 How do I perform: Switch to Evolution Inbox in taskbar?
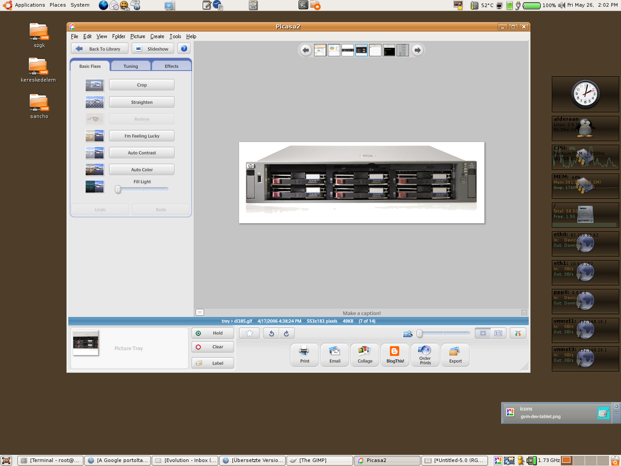point(185,460)
